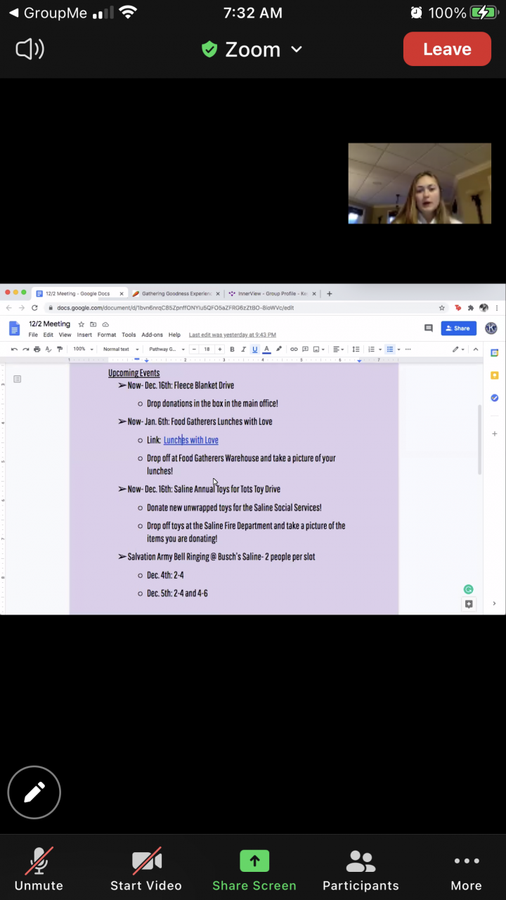
Task: Click the Undo icon
Action: [x=14, y=349]
